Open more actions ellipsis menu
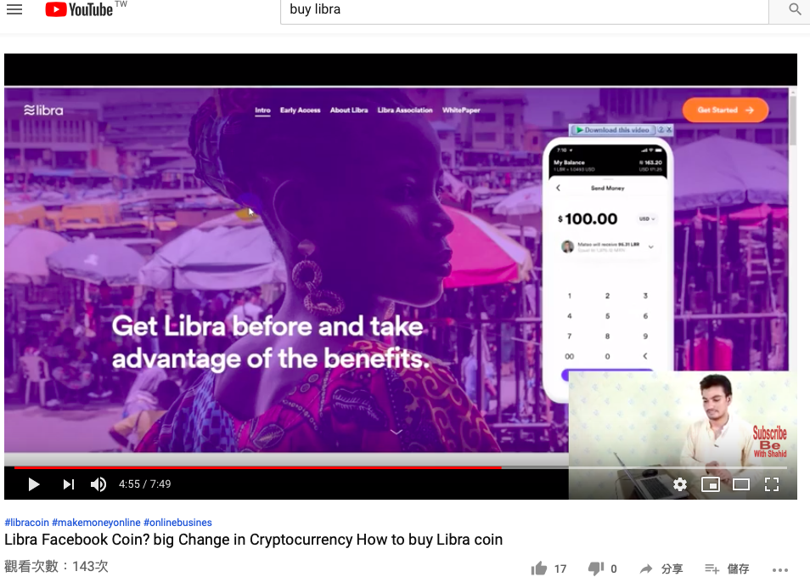The height and width of the screenshot is (577, 810). click(780, 569)
